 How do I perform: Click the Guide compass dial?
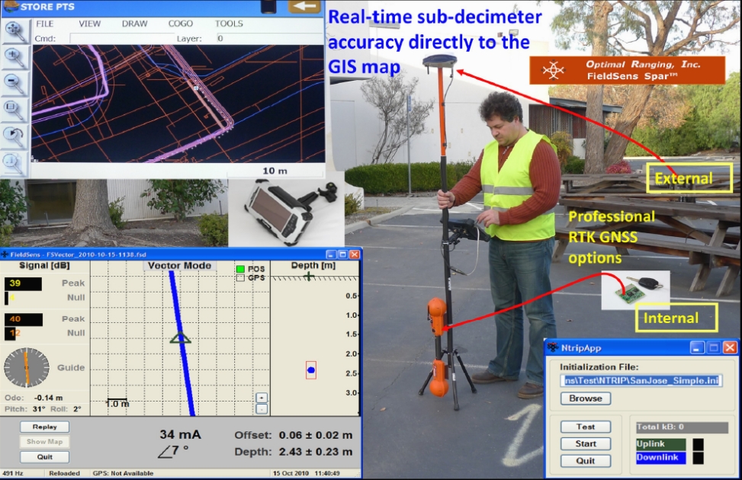click(27, 367)
